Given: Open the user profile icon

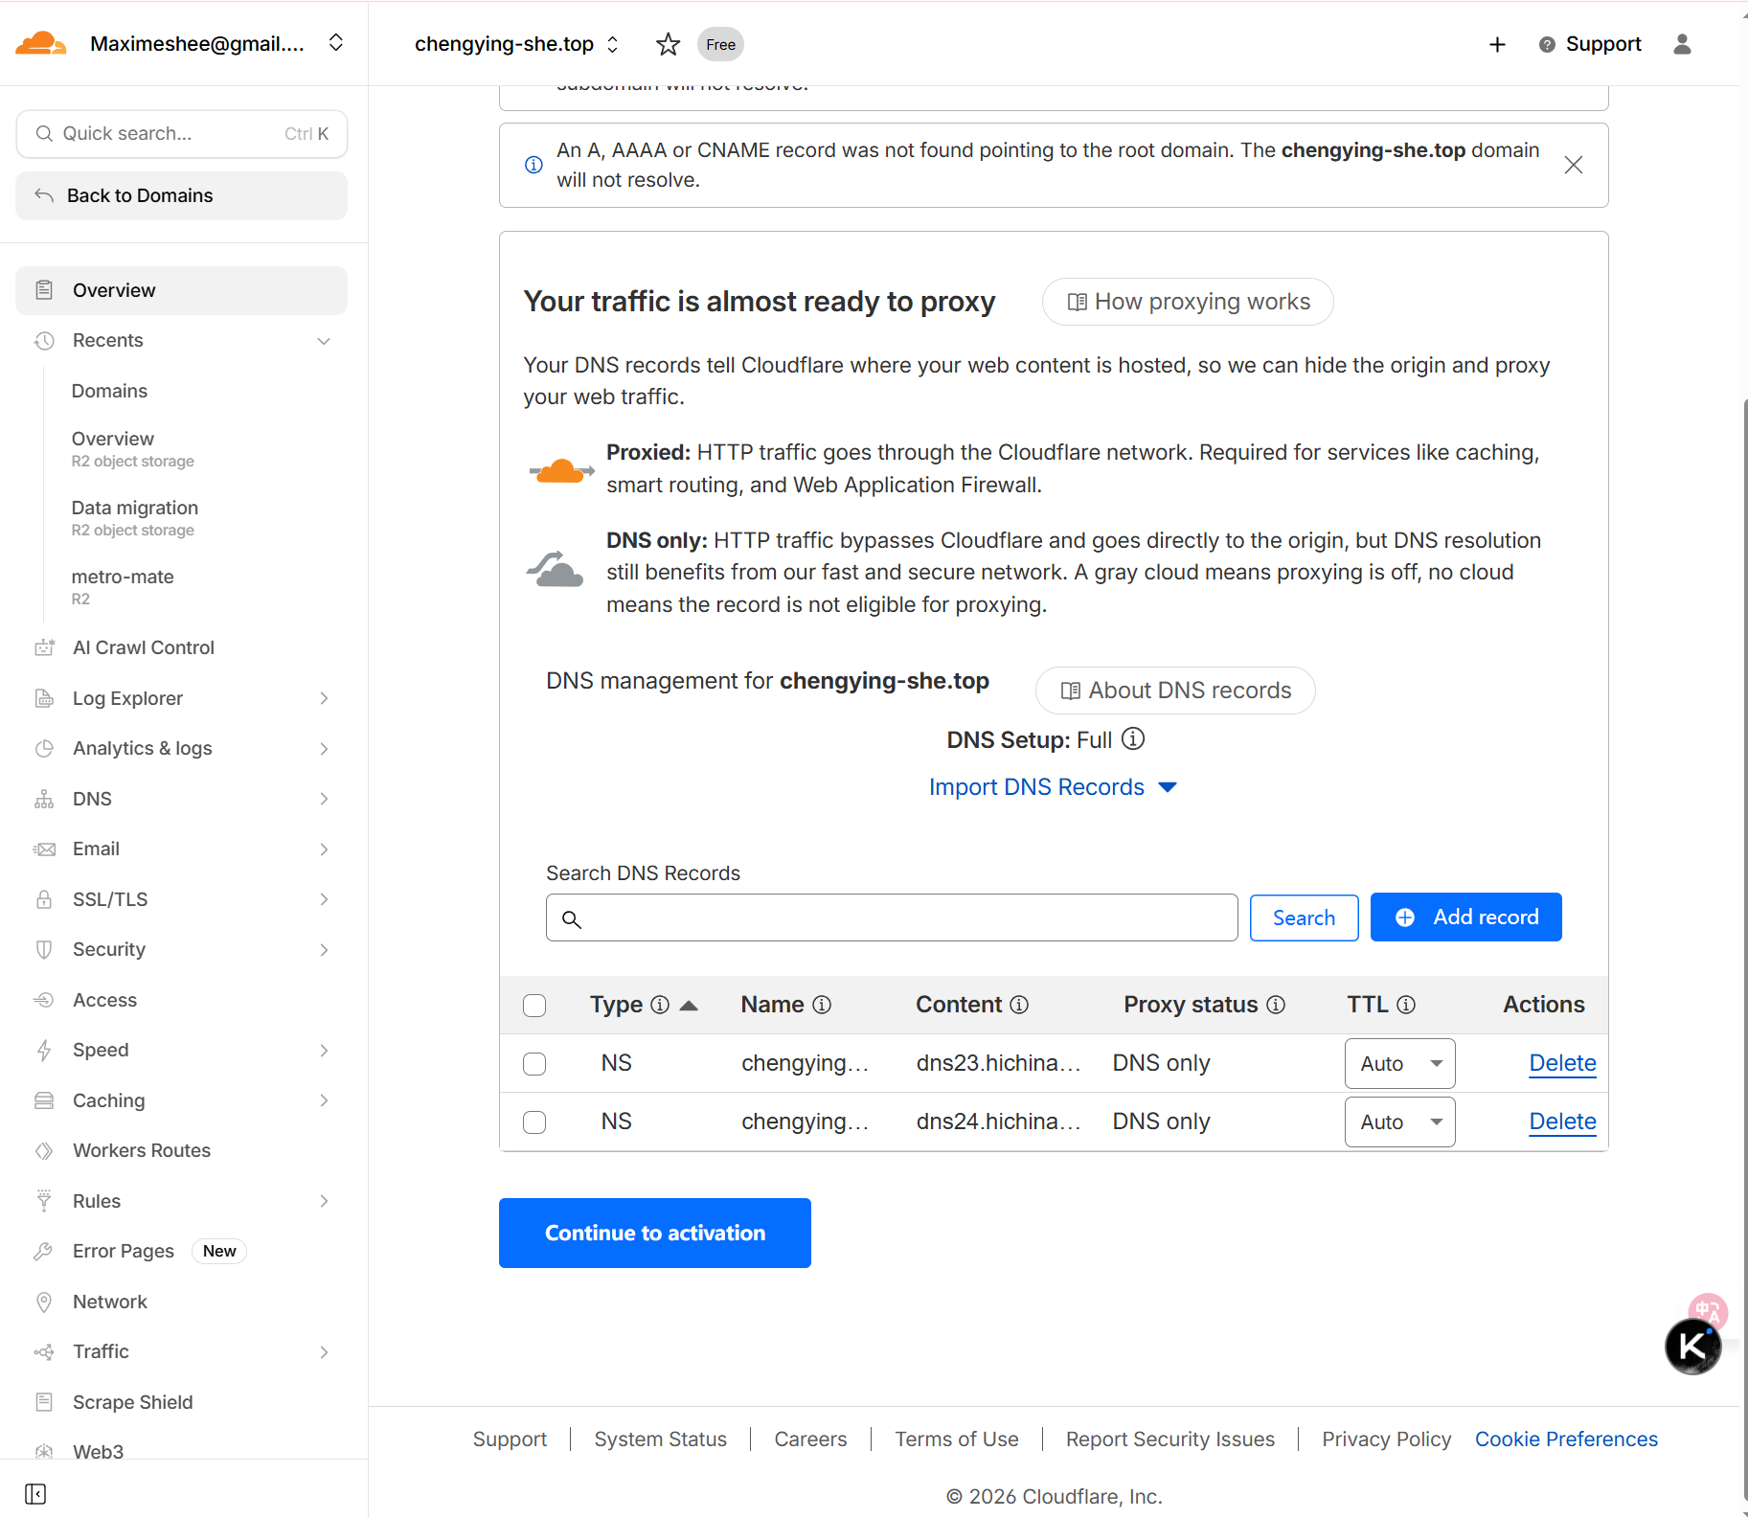Looking at the screenshot, I should tap(1682, 44).
